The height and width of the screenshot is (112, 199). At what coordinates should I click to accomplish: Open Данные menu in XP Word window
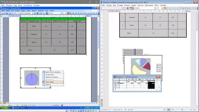(34, 11)
